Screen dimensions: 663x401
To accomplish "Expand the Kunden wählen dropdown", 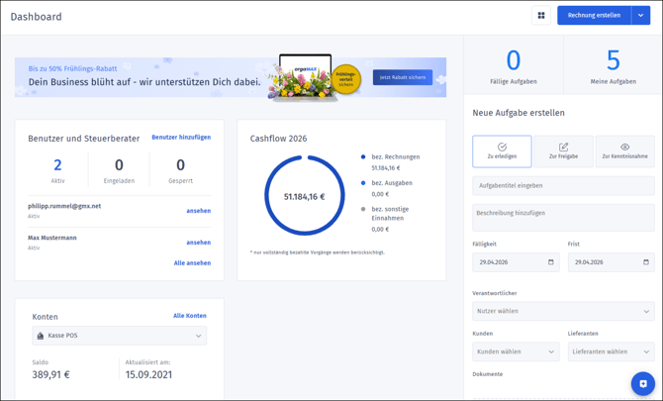I will click(x=516, y=351).
